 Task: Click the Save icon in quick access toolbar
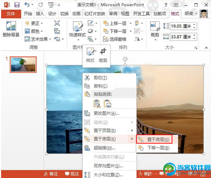point(17,5)
